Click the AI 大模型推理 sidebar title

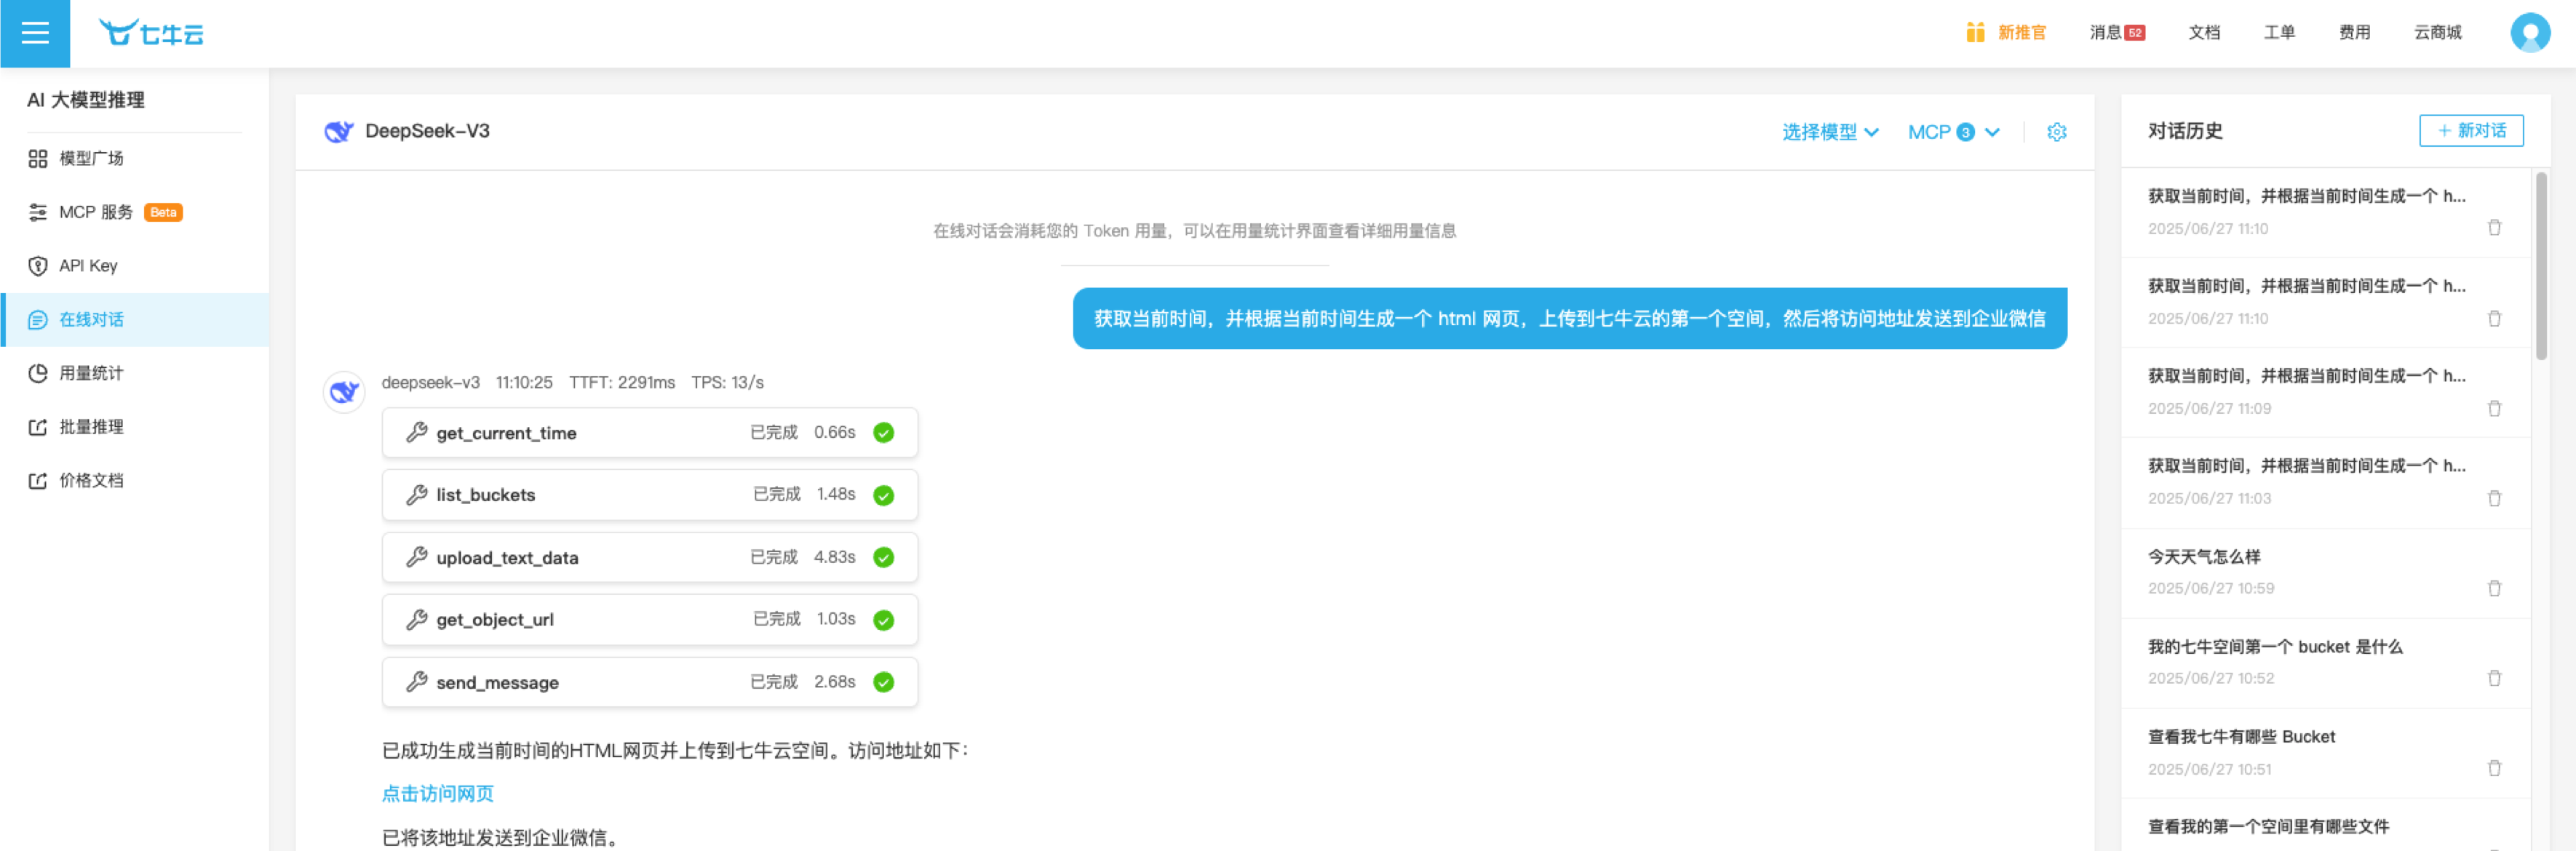(86, 100)
